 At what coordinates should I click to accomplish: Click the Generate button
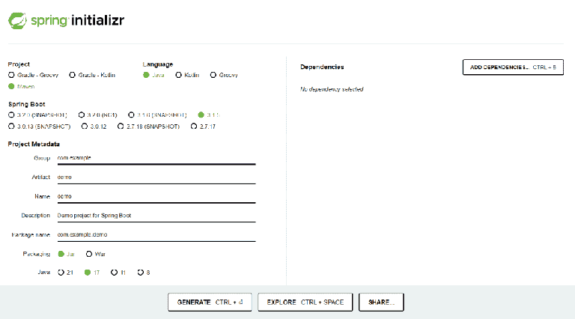click(x=210, y=302)
